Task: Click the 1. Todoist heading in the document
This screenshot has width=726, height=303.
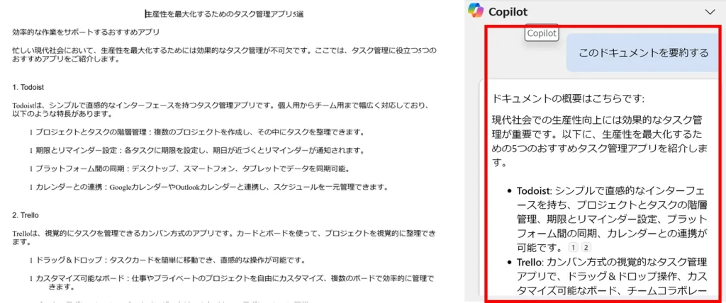Action: click(28, 87)
